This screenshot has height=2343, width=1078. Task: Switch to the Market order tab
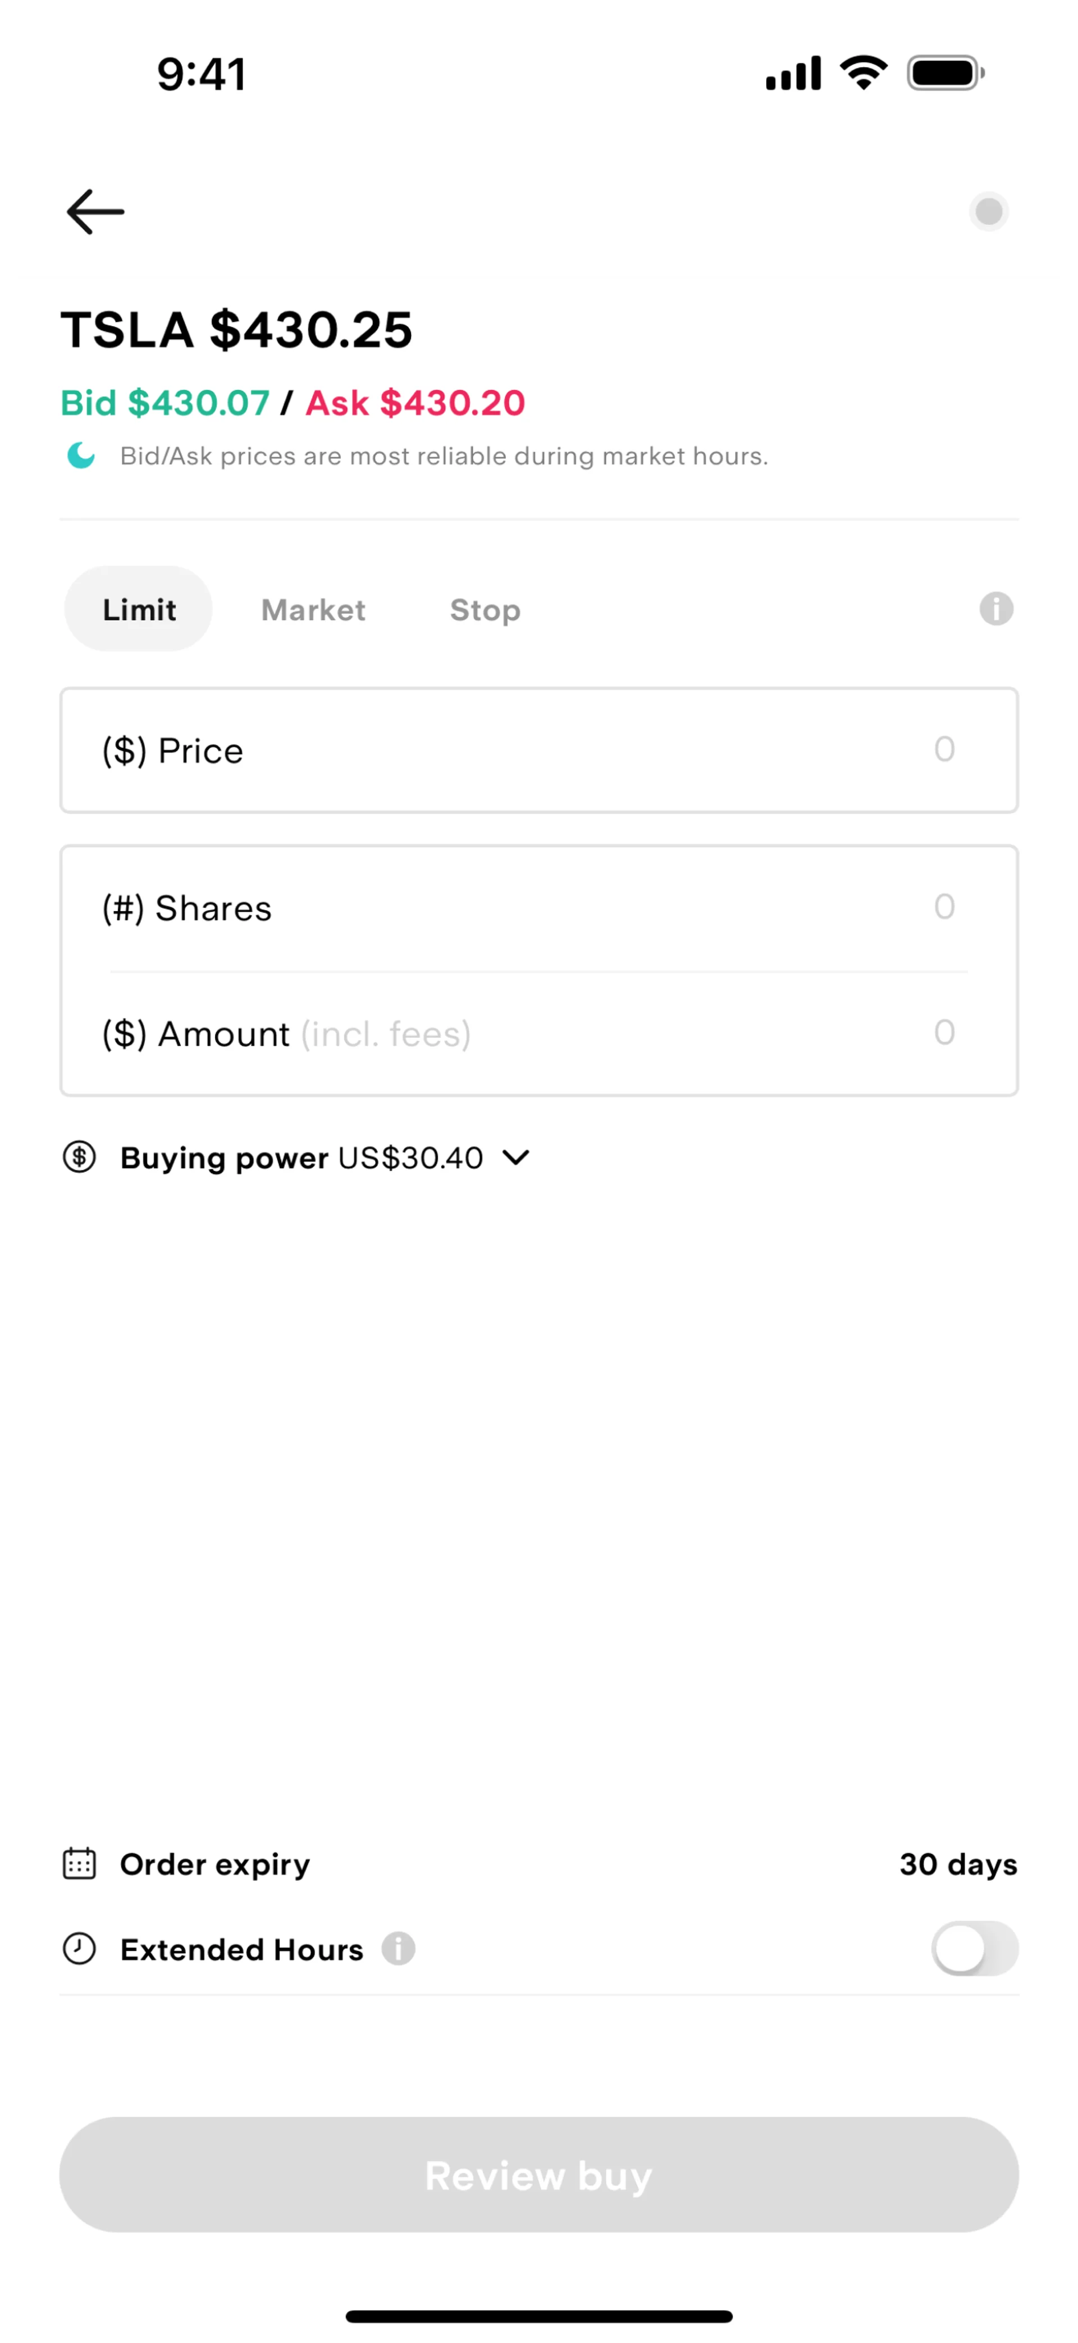[x=314, y=609]
